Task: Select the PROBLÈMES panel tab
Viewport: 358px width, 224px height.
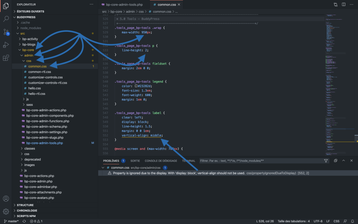Action: 111,161
